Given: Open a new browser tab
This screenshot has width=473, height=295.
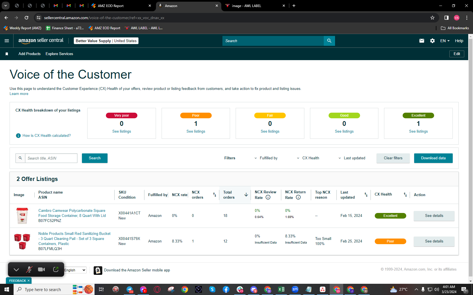Looking at the screenshot, I should (x=294, y=6).
